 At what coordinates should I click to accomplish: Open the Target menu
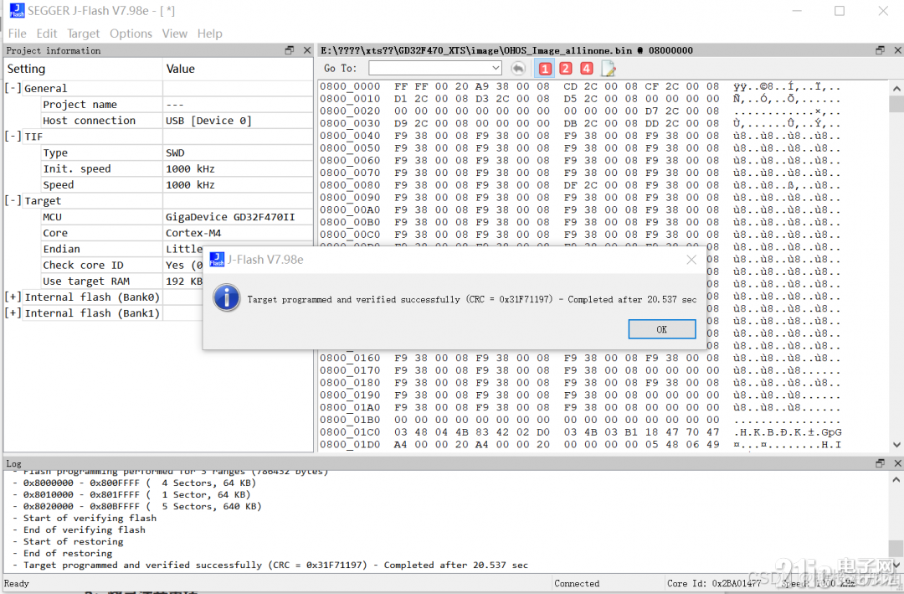(83, 34)
